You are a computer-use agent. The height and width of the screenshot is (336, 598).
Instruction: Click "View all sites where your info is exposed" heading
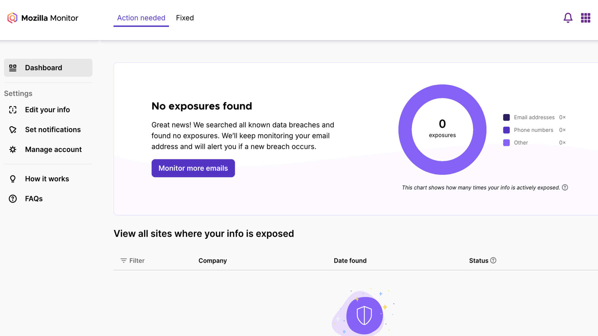[x=204, y=234]
